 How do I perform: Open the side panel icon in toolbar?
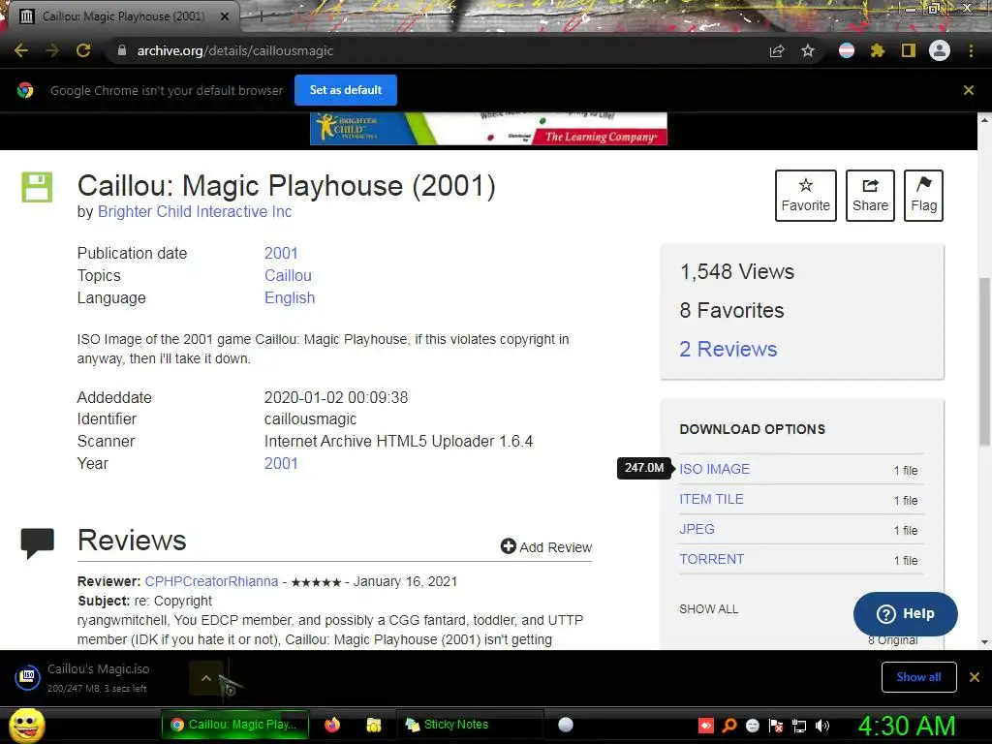pyautogui.click(x=909, y=50)
